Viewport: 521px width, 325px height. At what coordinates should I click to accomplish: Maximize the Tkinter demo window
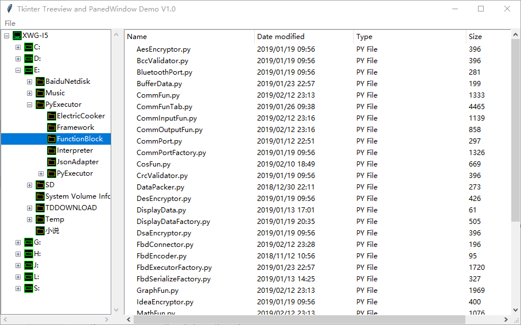coord(481,9)
